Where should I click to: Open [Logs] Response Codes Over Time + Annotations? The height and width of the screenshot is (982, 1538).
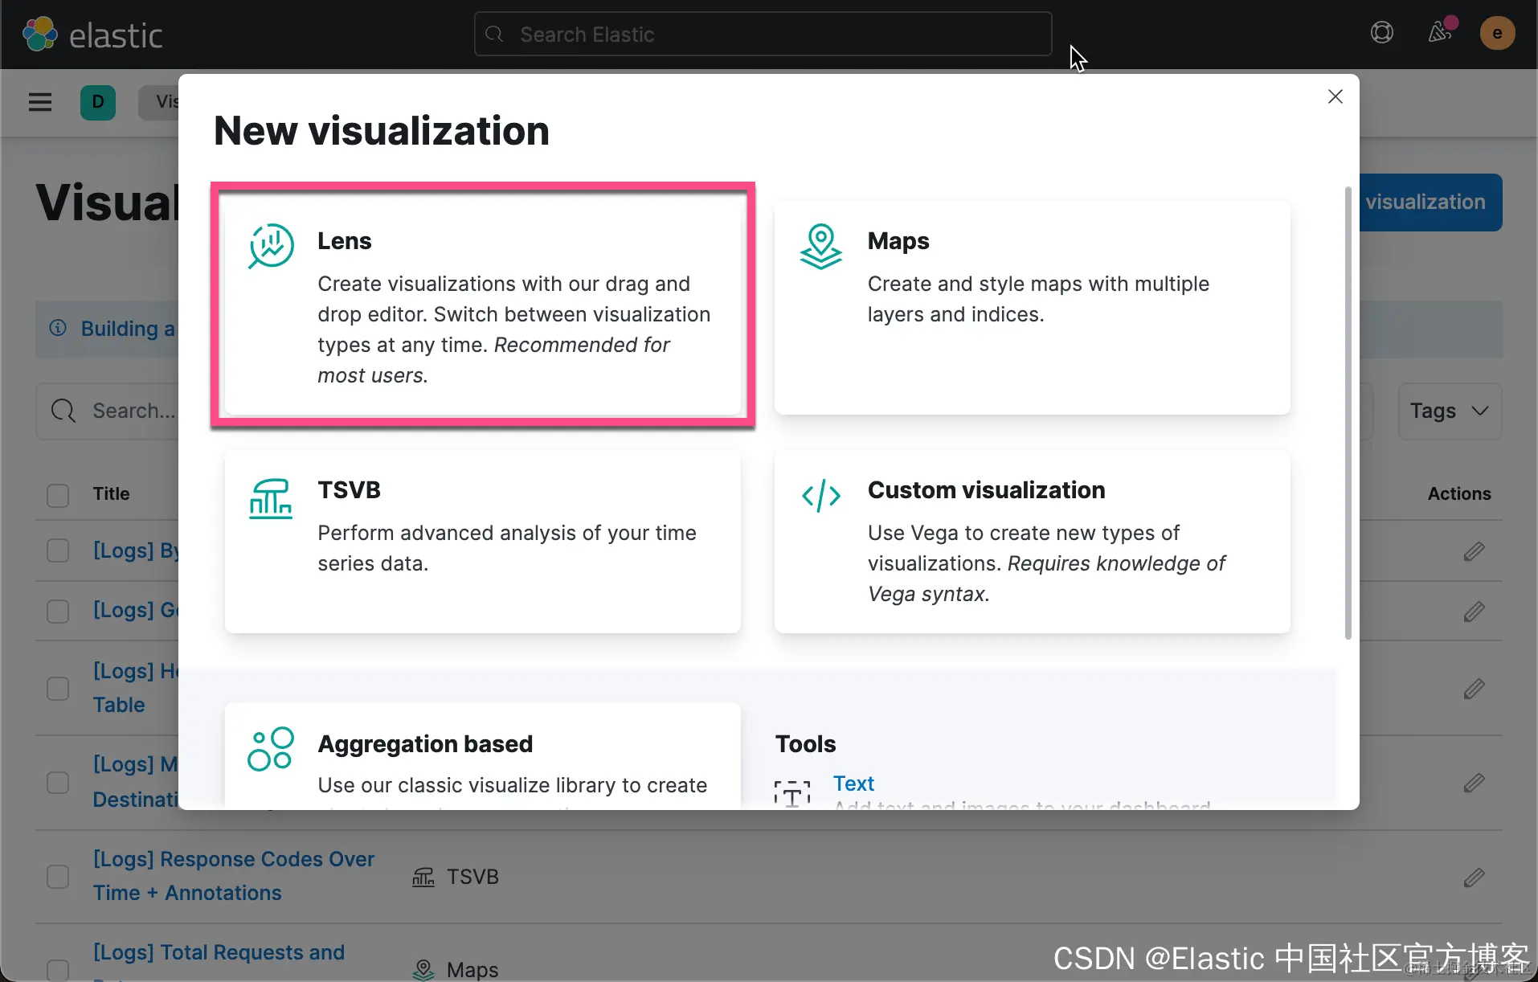[234, 876]
